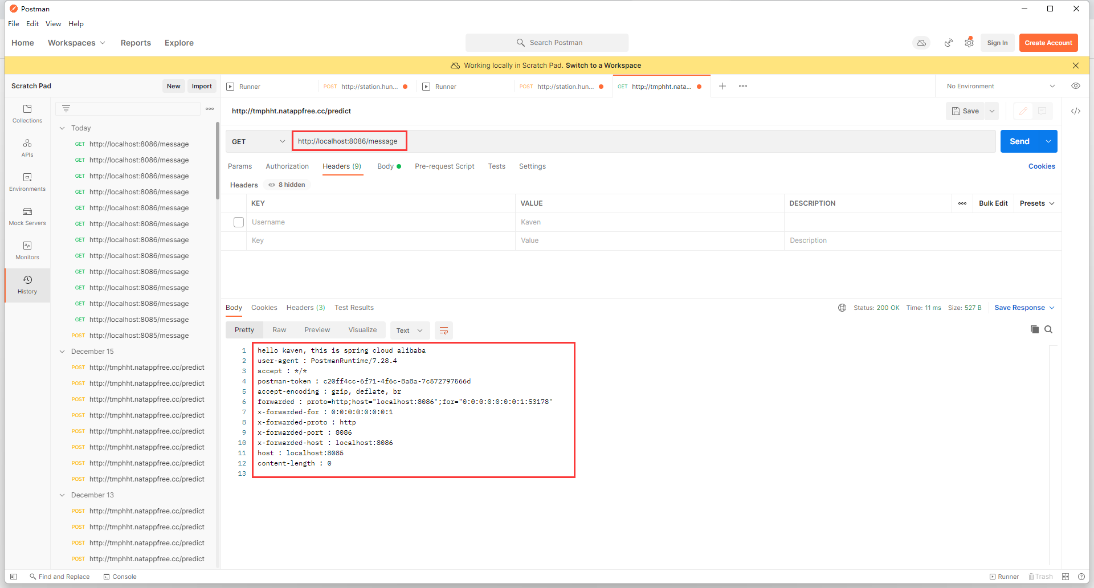Open the Text response format dropdown
1094x588 pixels.
point(410,330)
